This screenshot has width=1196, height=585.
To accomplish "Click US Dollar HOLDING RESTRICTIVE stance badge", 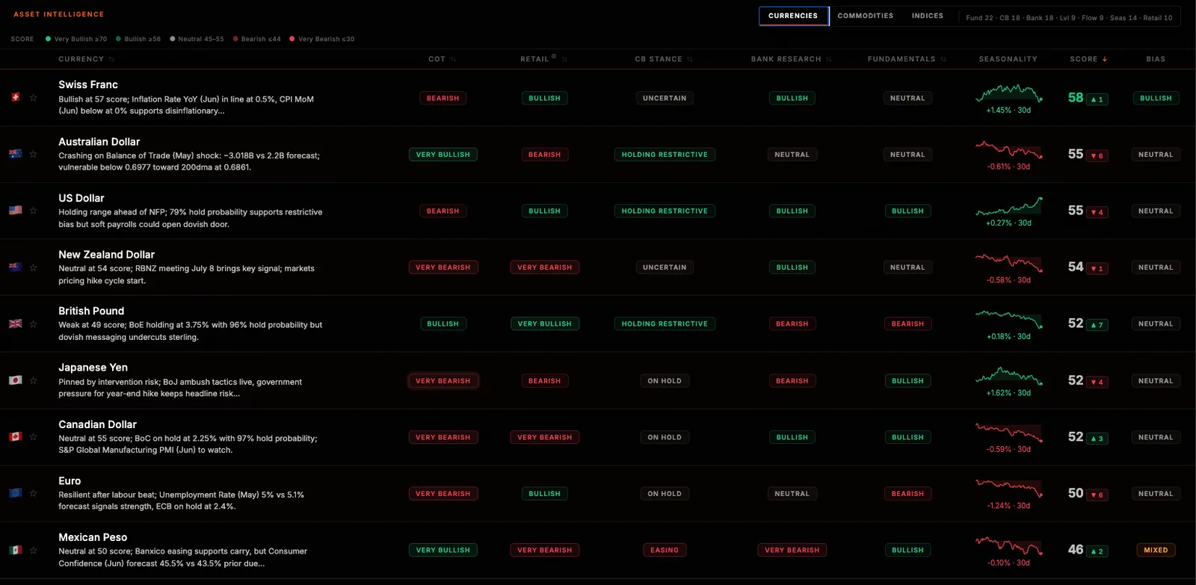I will 665,211.
